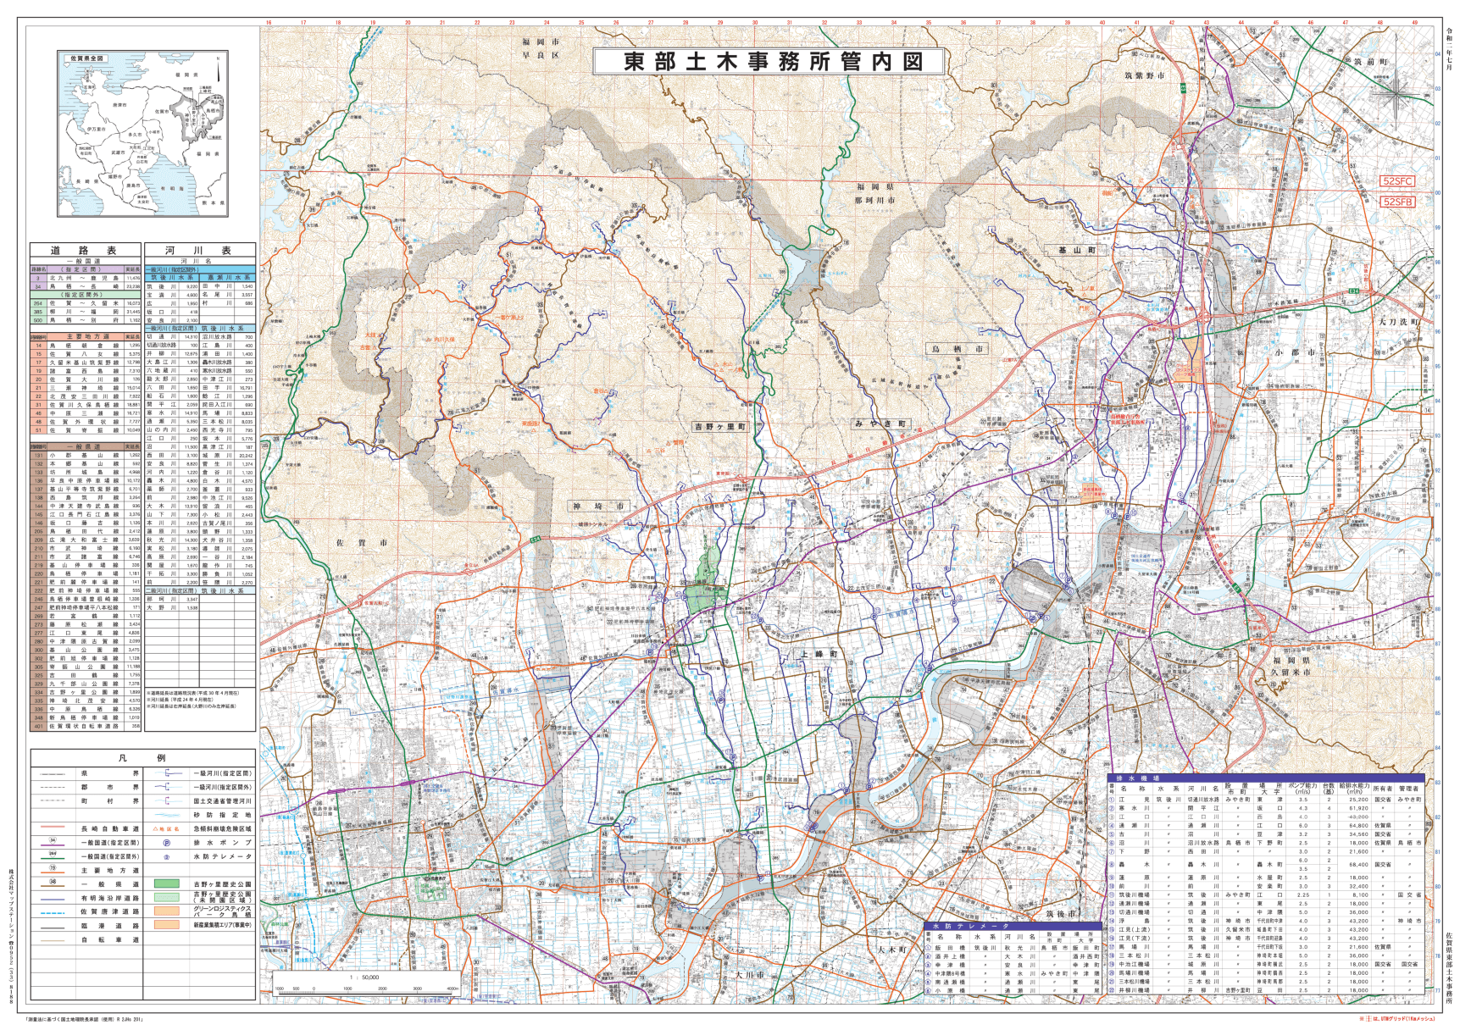Click the 早良区 label at map top

541,55
